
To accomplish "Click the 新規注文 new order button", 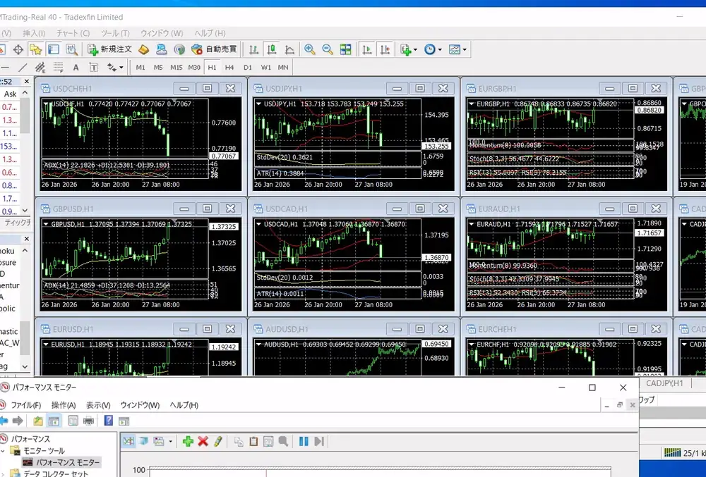I will click(109, 49).
